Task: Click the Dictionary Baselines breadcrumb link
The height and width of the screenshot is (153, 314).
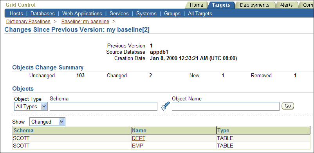Action: coord(28,21)
